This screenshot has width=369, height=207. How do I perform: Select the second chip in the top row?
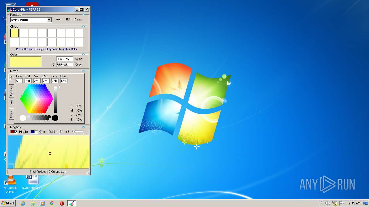click(x=24, y=33)
